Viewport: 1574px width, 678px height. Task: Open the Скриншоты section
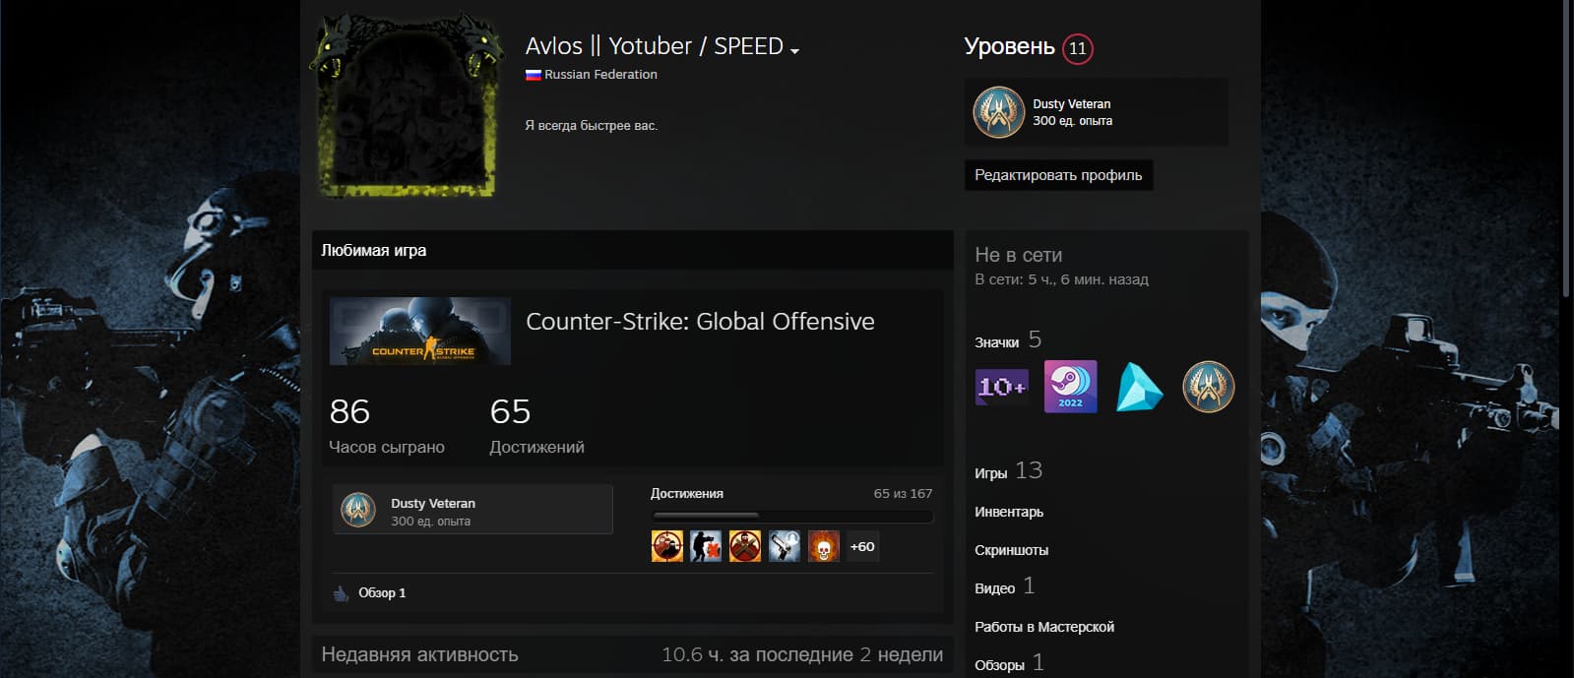point(1011,550)
